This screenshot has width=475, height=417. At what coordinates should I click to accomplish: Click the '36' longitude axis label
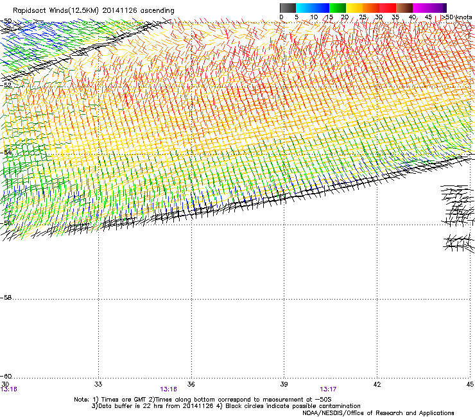[x=191, y=384]
